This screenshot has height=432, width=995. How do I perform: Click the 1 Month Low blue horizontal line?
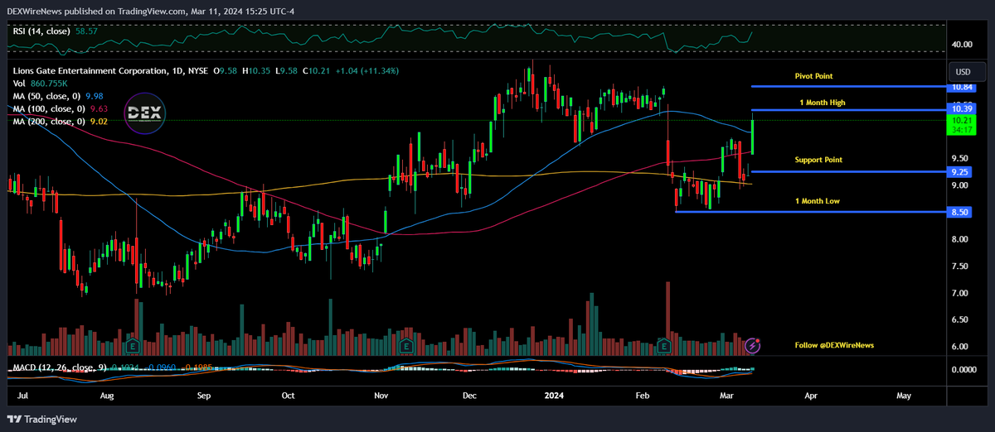tap(813, 212)
